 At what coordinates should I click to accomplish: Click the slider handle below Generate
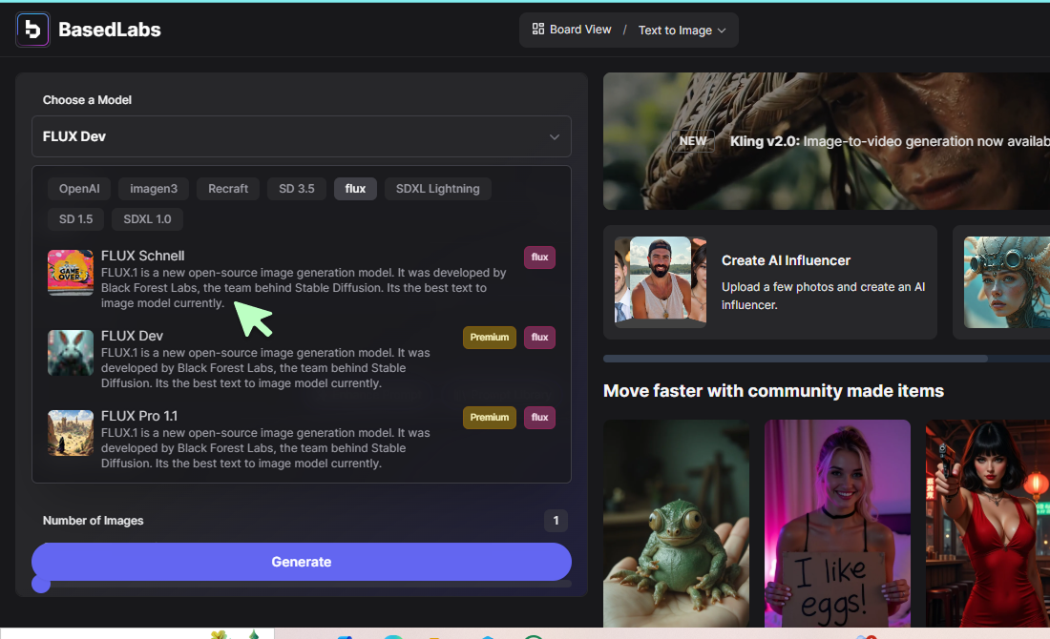click(x=41, y=585)
